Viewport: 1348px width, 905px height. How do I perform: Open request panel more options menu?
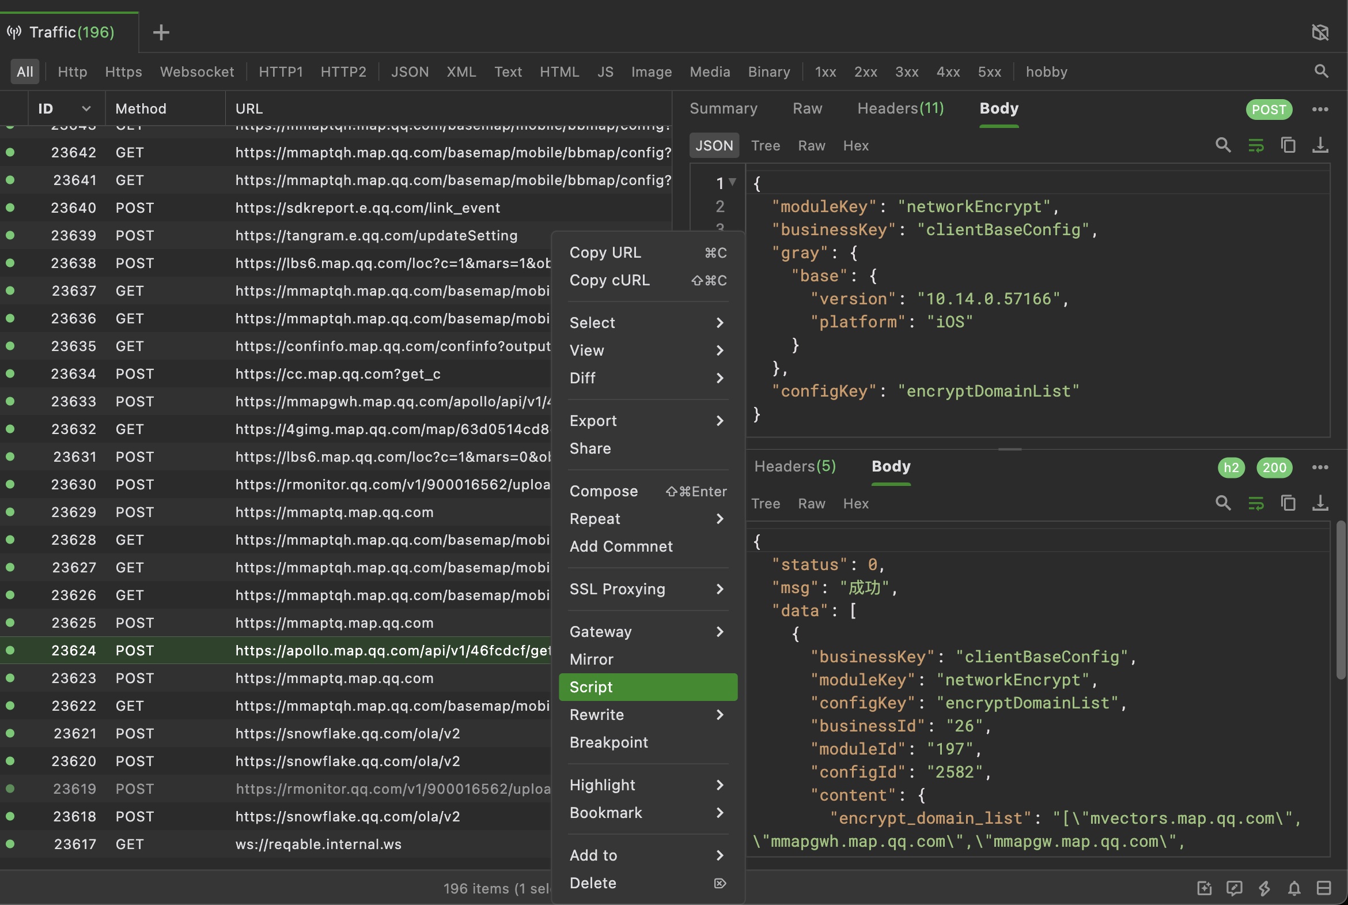click(x=1320, y=109)
